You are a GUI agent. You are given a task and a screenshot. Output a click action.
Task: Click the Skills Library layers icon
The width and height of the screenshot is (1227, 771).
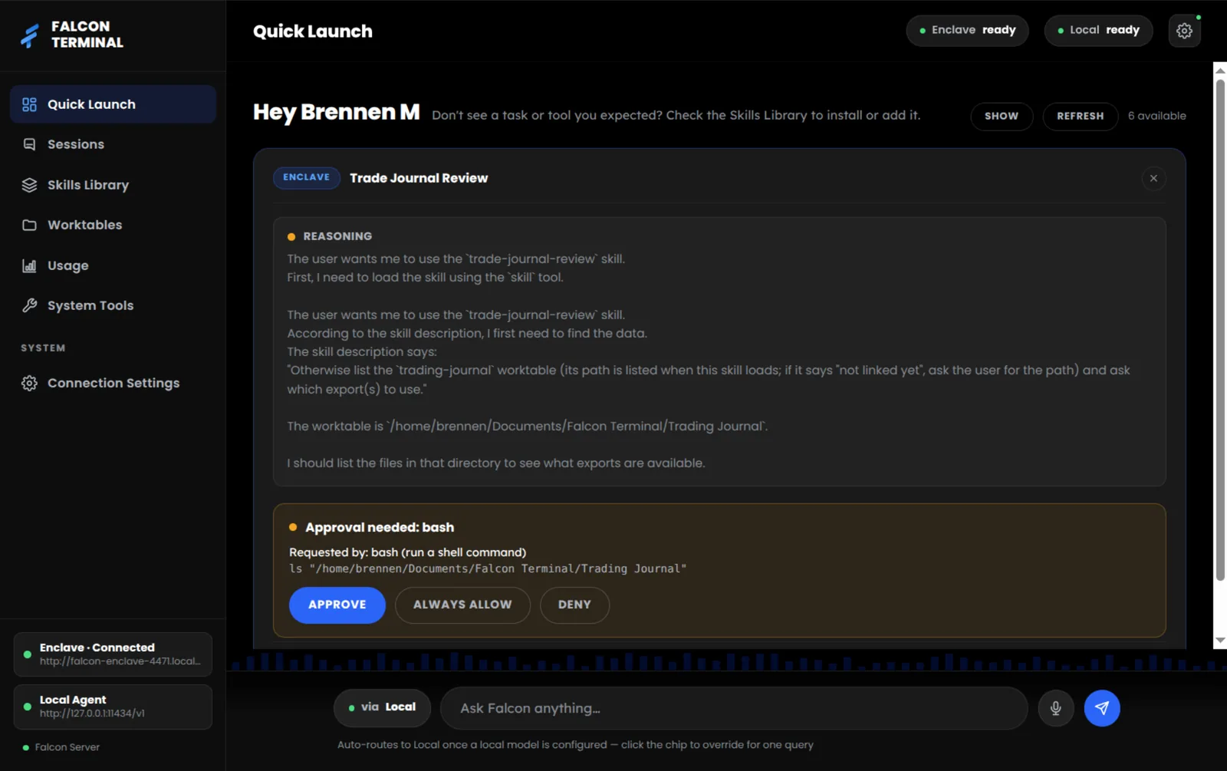29,185
